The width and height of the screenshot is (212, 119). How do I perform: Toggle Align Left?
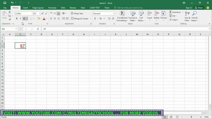[51, 19]
